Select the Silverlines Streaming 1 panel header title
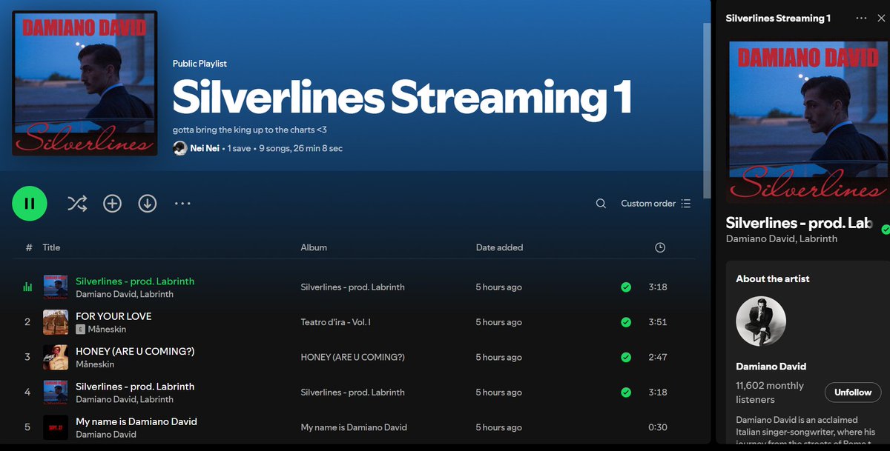Image resolution: width=890 pixels, height=451 pixels. [x=778, y=17]
